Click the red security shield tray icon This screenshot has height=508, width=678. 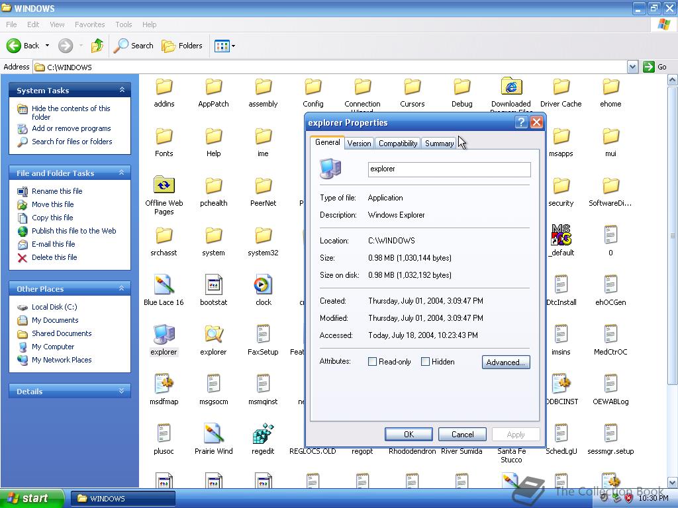629,498
